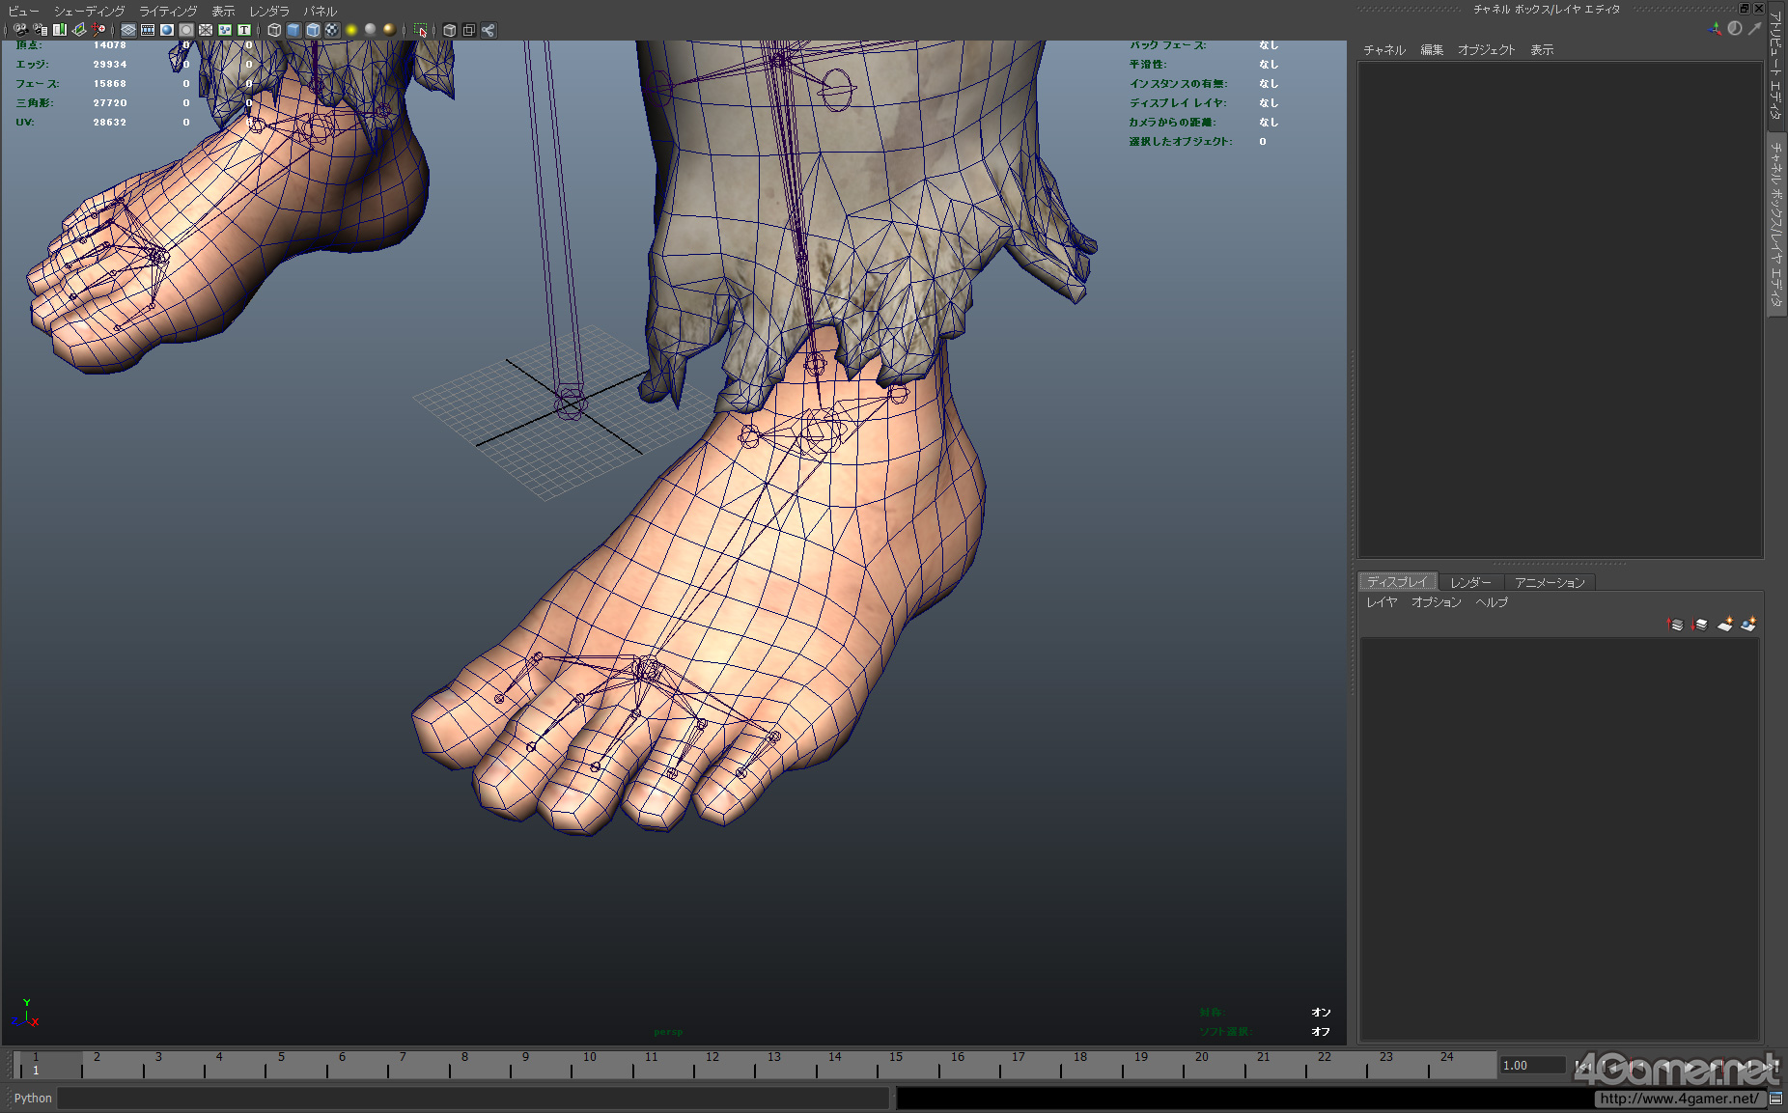The width and height of the screenshot is (1788, 1113).
Task: Click the isolate select icon
Action: [x=420, y=30]
